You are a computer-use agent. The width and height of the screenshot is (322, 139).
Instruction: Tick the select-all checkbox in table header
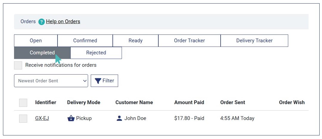tap(23, 103)
